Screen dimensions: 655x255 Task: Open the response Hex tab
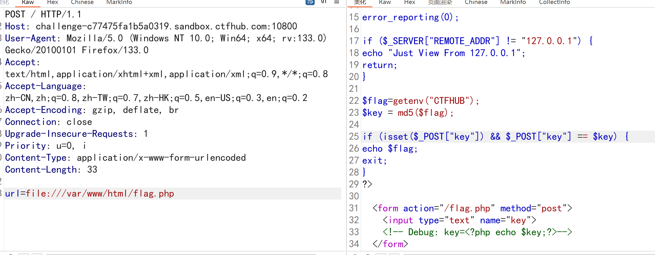[410, 2]
